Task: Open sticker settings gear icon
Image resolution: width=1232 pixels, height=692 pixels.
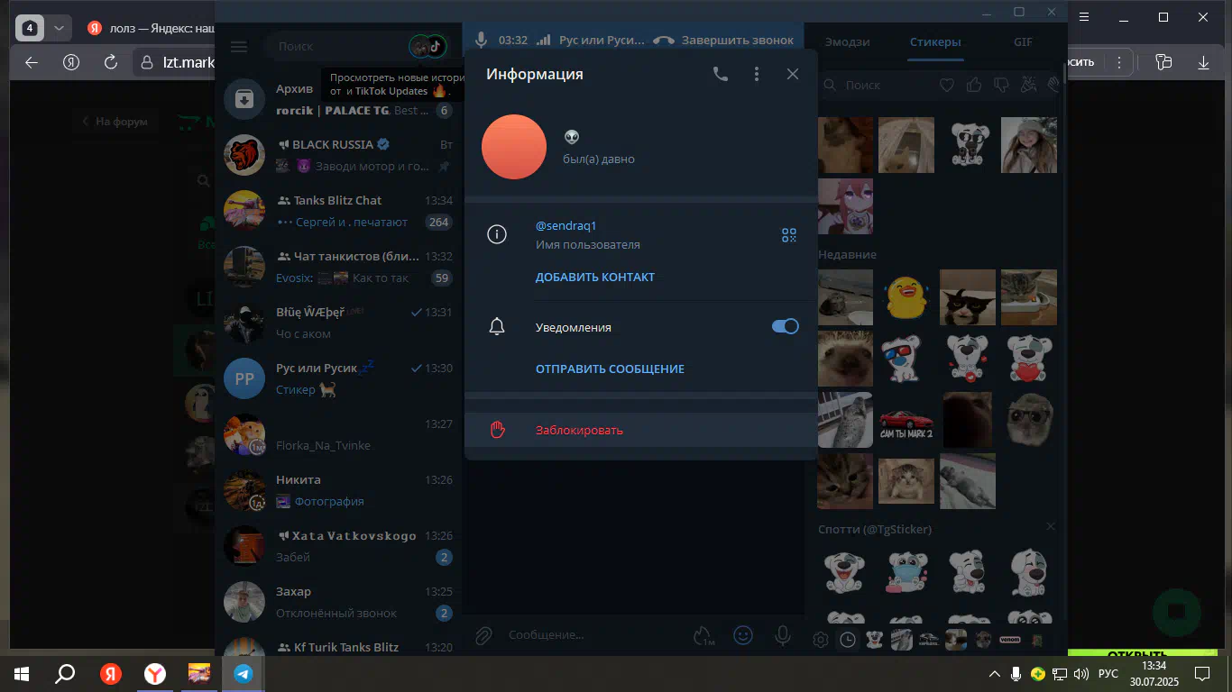Action: pos(821,640)
